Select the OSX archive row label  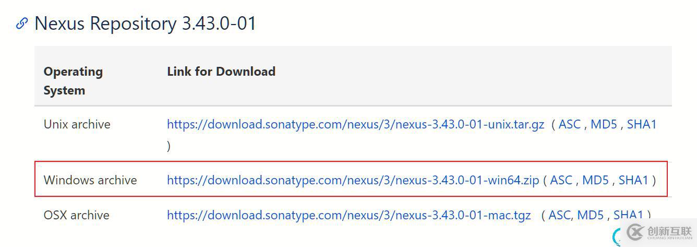pos(76,215)
